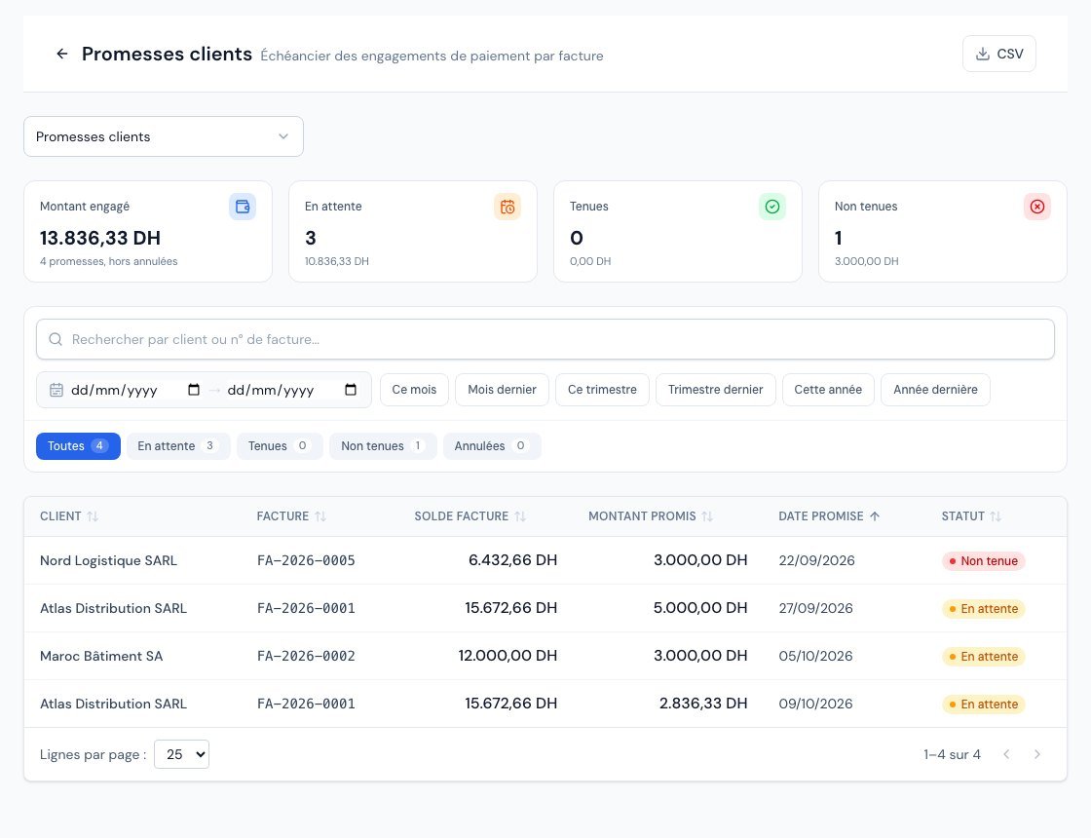Click invoice number FA-2026-0005

click(x=306, y=560)
